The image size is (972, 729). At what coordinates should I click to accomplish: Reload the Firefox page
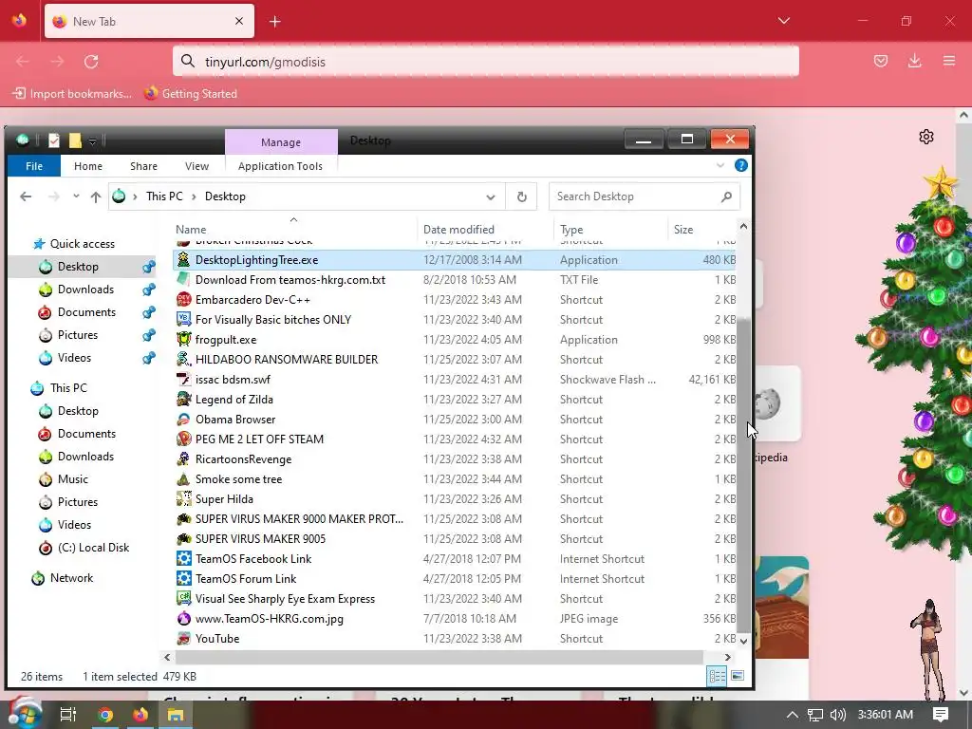click(91, 62)
